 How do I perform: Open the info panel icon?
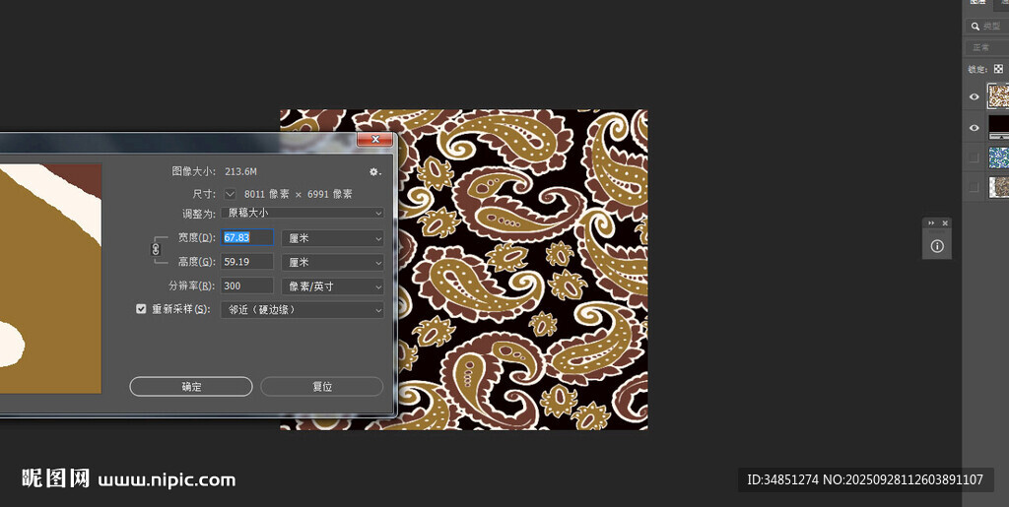[936, 246]
